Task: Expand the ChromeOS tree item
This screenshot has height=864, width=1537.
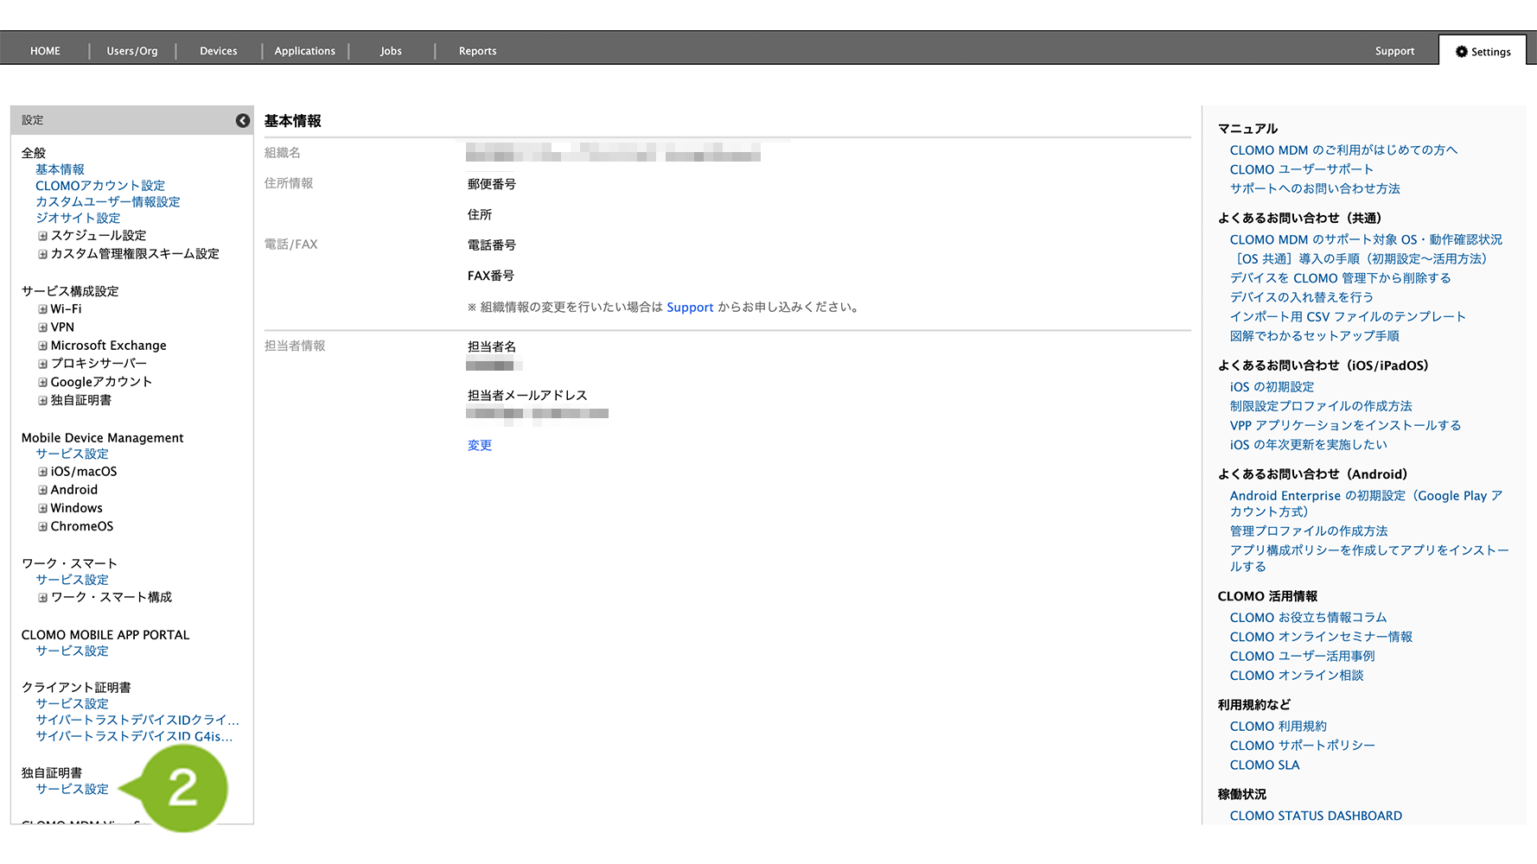Action: click(x=42, y=526)
